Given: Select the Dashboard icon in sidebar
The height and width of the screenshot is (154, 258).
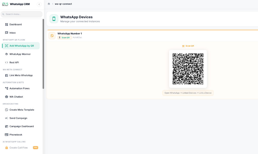Looking at the screenshot, I should click(x=6, y=24).
